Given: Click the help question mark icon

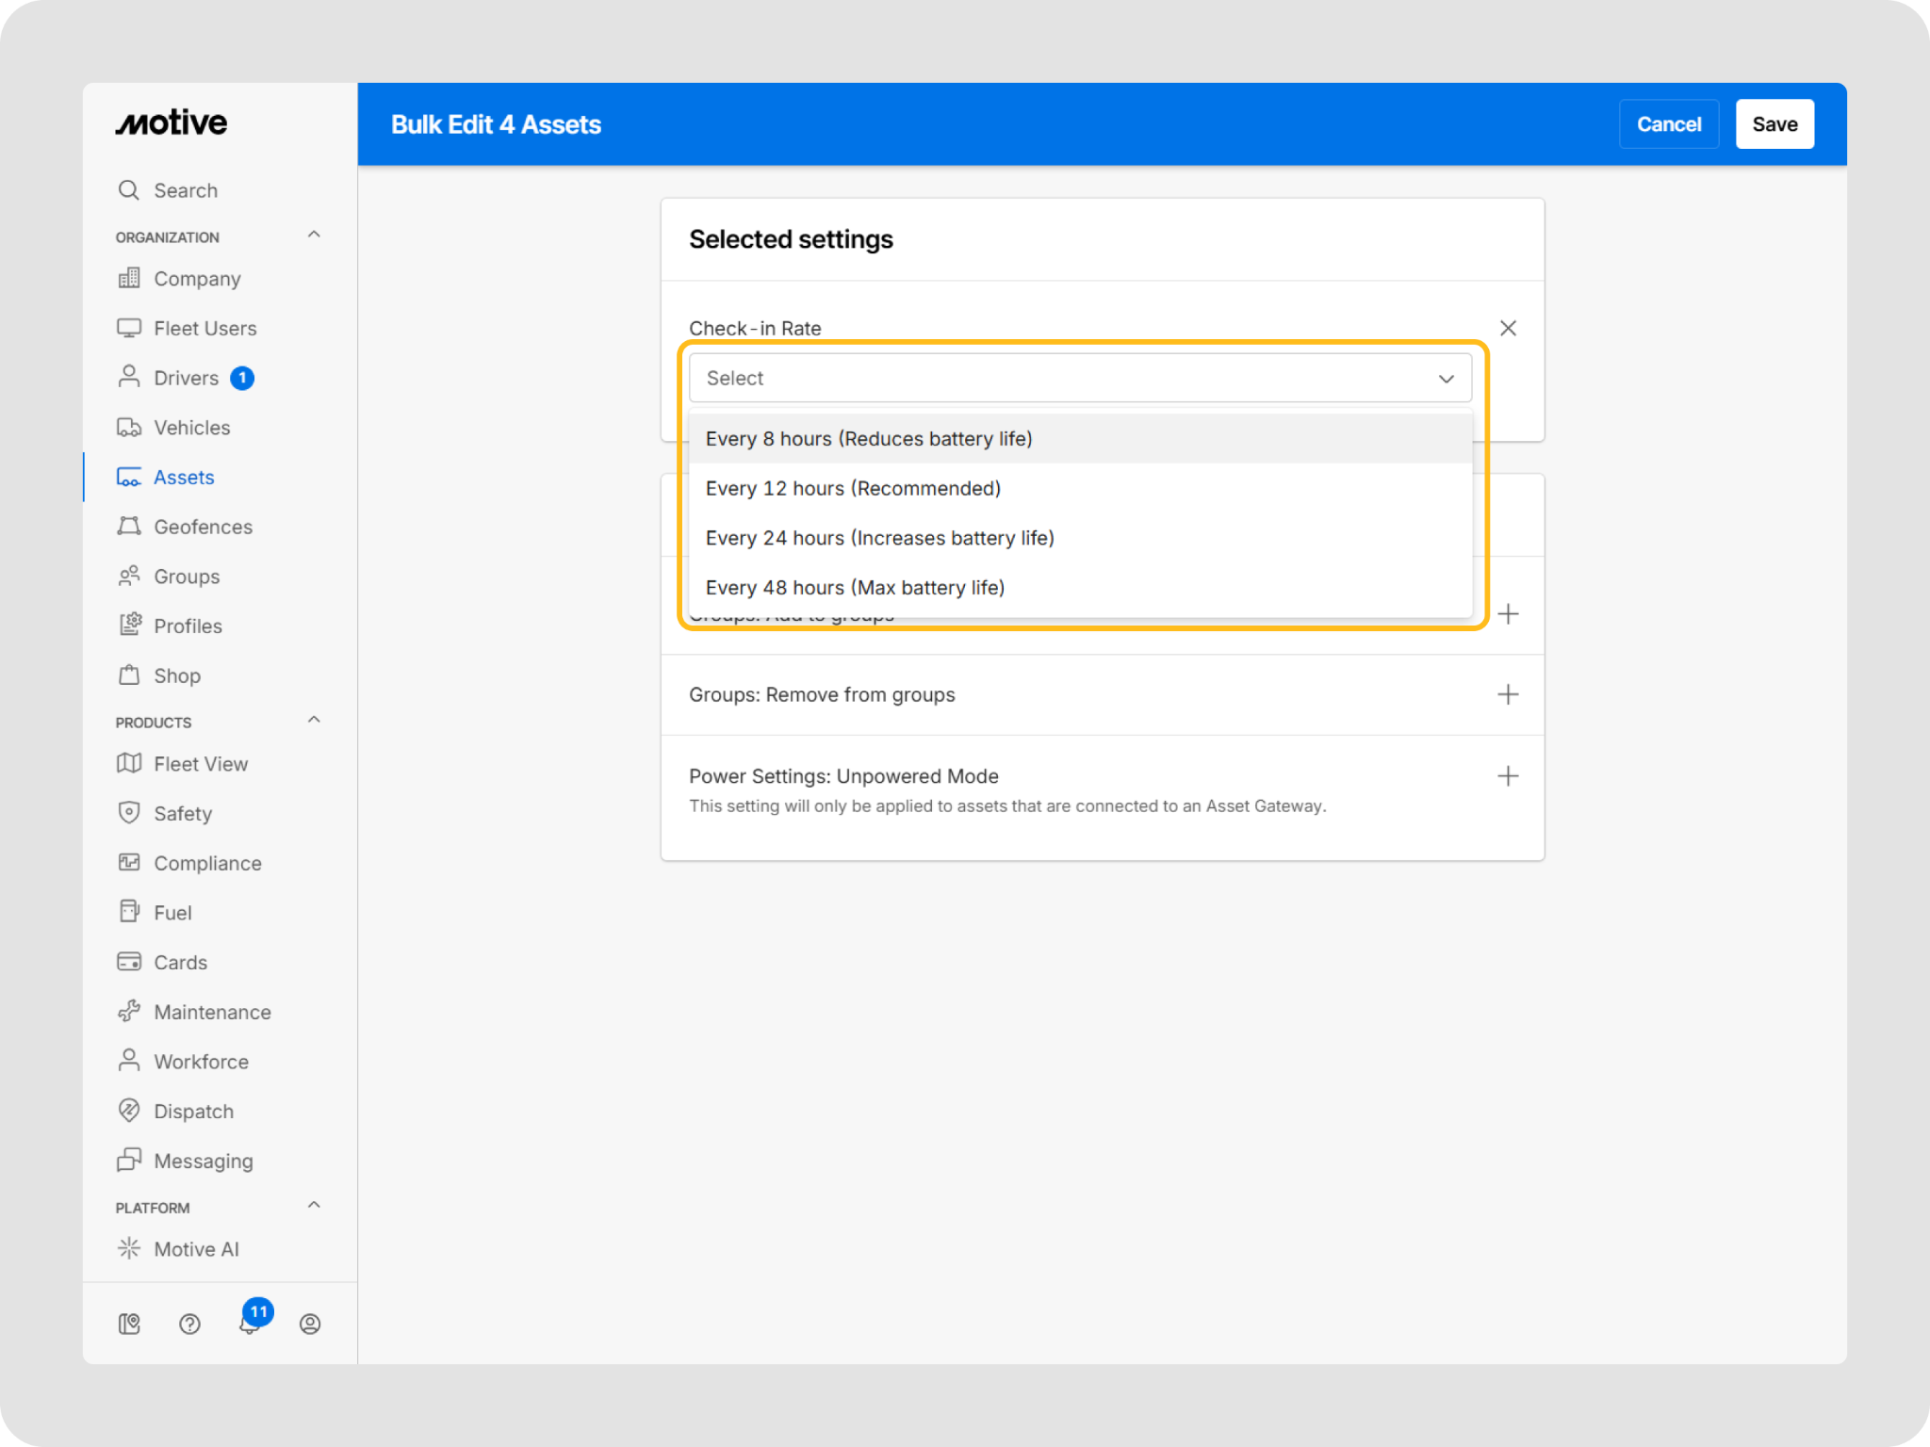Looking at the screenshot, I should pos(189,1324).
